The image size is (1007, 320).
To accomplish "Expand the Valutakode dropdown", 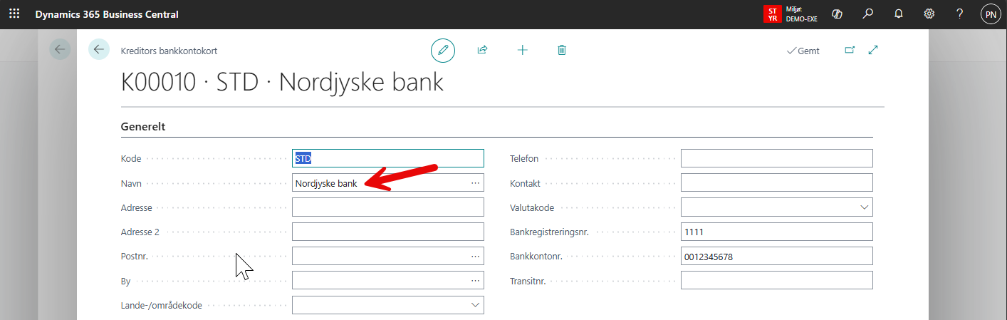I will click(865, 207).
